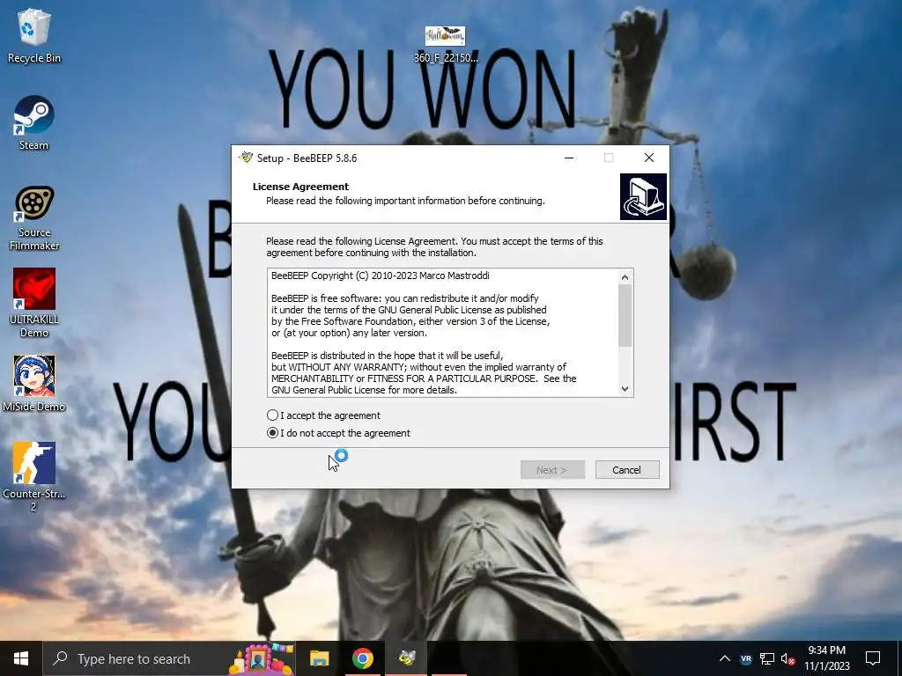Screen dimensions: 902x676
Task: Open the notification center icon
Action: [x=873, y=658]
